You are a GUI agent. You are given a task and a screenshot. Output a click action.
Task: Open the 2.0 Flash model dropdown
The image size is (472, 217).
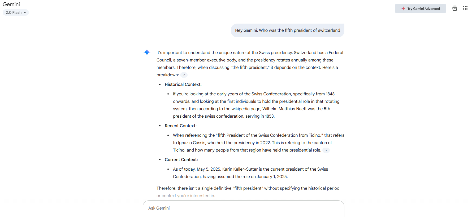(16, 12)
